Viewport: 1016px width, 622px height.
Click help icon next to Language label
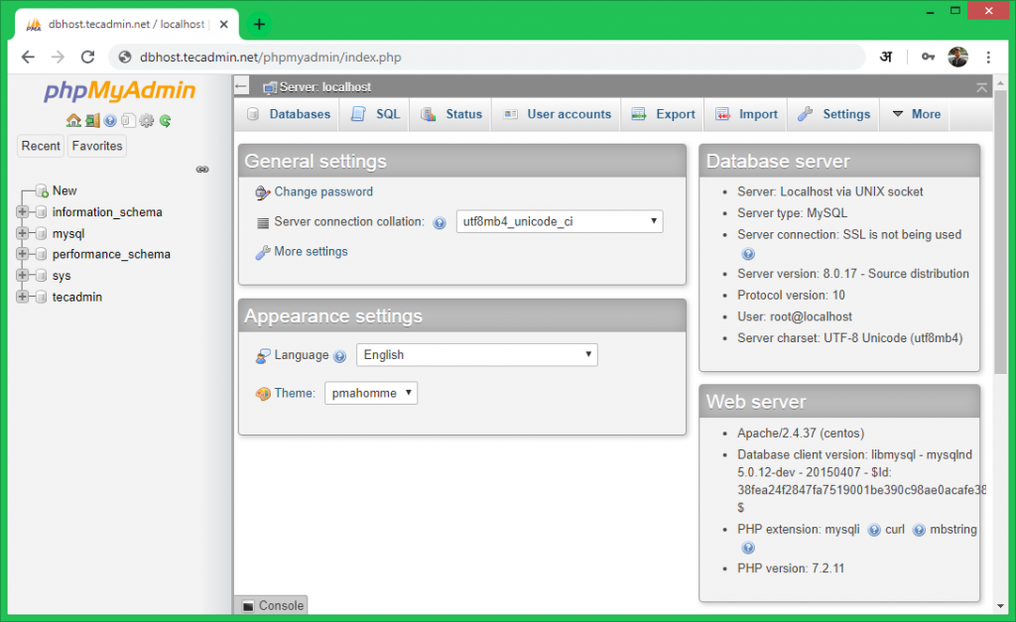coord(339,356)
